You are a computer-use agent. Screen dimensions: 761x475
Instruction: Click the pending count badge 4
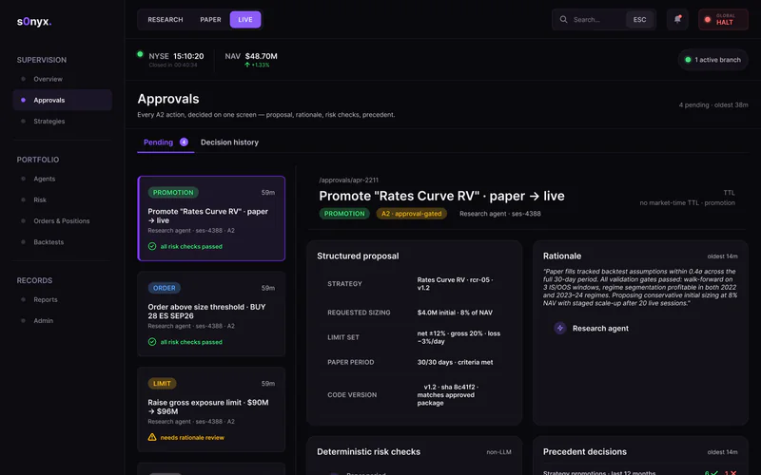click(184, 142)
